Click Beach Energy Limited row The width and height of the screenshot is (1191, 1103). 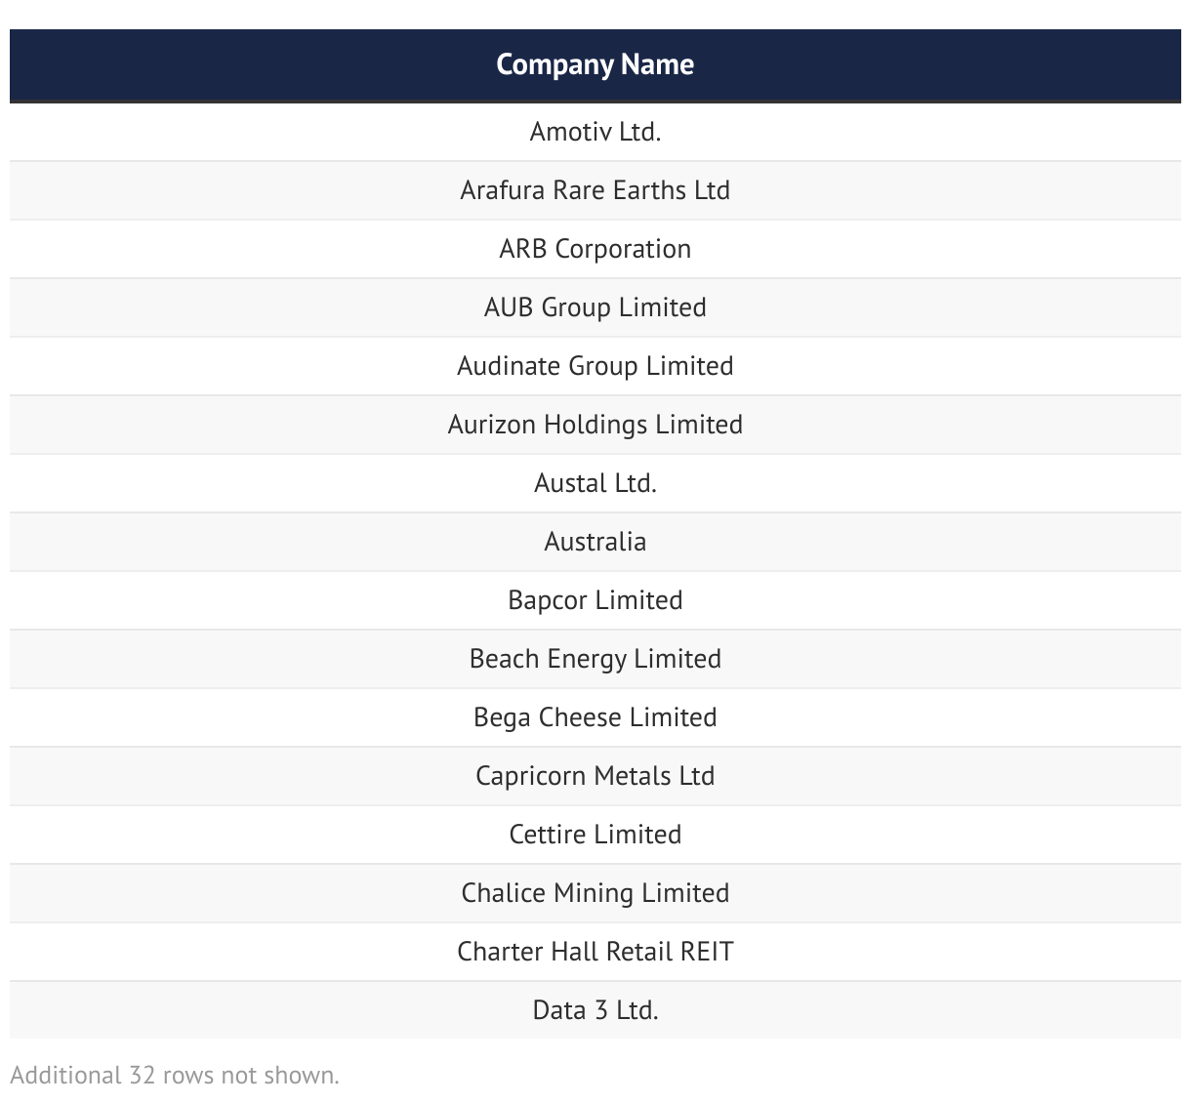pos(595,659)
